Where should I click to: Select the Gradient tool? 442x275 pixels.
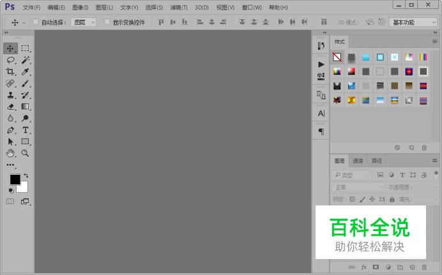coord(26,107)
